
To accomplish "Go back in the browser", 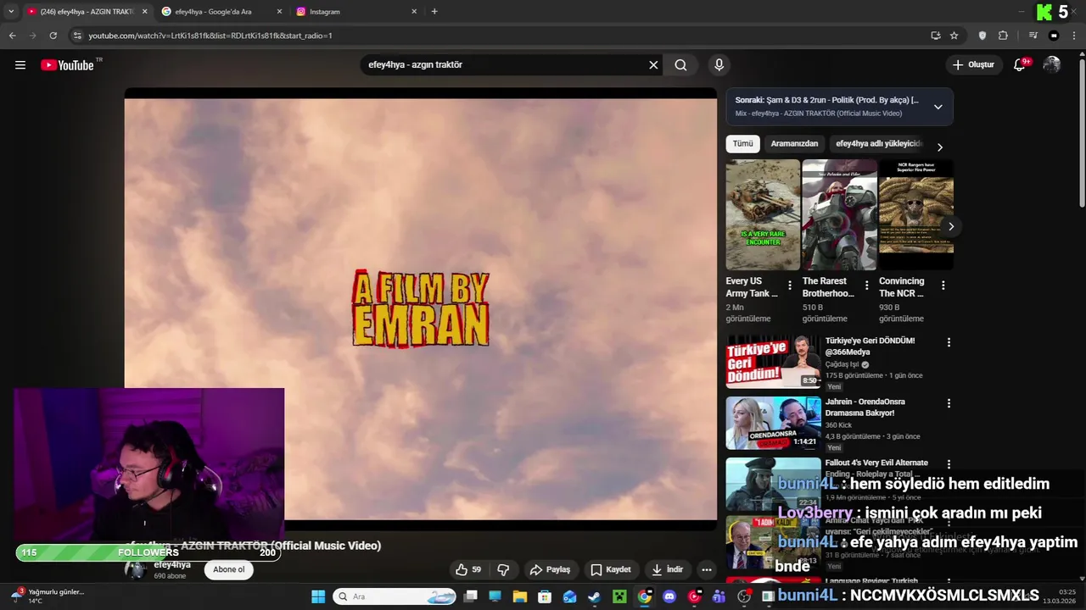I will tap(12, 36).
